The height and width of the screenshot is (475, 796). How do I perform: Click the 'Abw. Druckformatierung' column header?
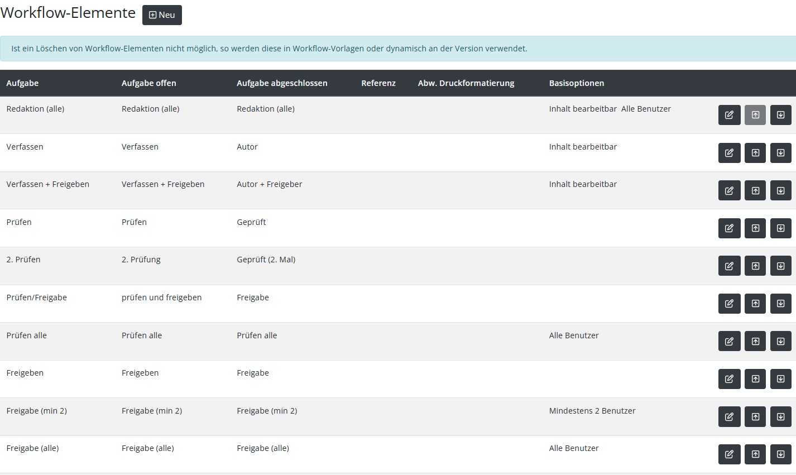(x=466, y=83)
